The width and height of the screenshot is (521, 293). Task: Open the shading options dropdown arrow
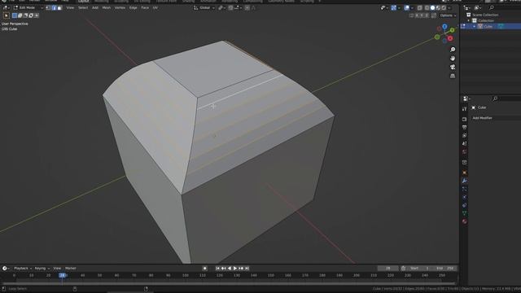pyautogui.click(x=449, y=7)
